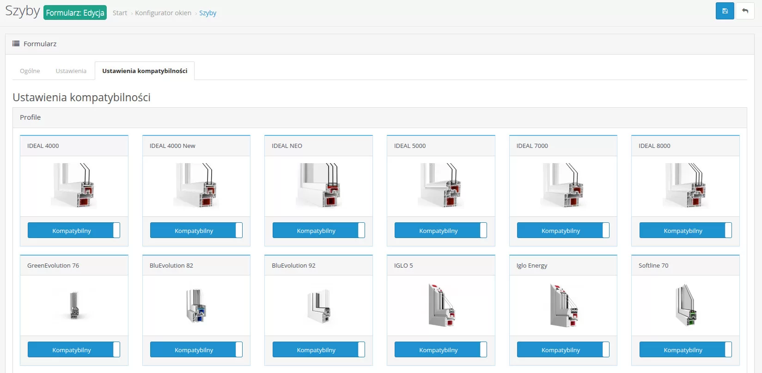The width and height of the screenshot is (762, 373).
Task: Click the BluEvolution 92 profile image
Action: click(x=318, y=306)
